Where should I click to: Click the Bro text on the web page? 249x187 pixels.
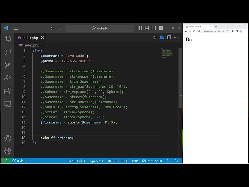pyautogui.click(x=189, y=40)
